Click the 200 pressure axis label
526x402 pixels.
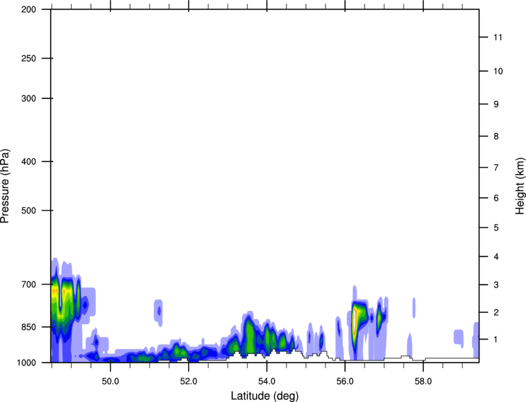pyautogui.click(x=28, y=9)
